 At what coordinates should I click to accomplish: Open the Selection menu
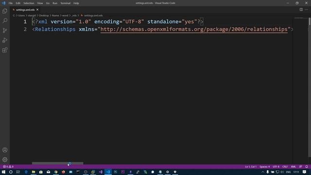click(x=29, y=3)
